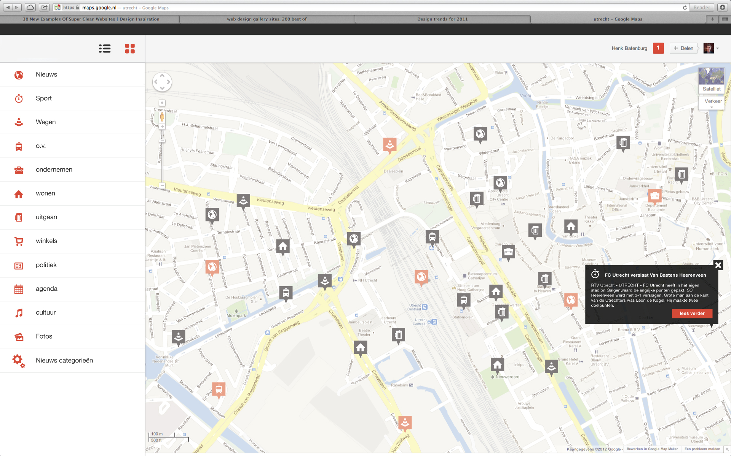Click the browser forward arrow button
The width and height of the screenshot is (731, 456).
(18, 7)
